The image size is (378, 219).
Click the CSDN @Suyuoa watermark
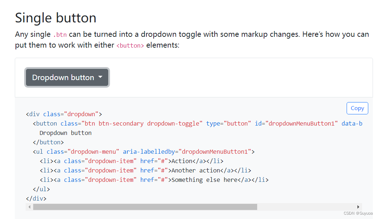tap(358, 213)
